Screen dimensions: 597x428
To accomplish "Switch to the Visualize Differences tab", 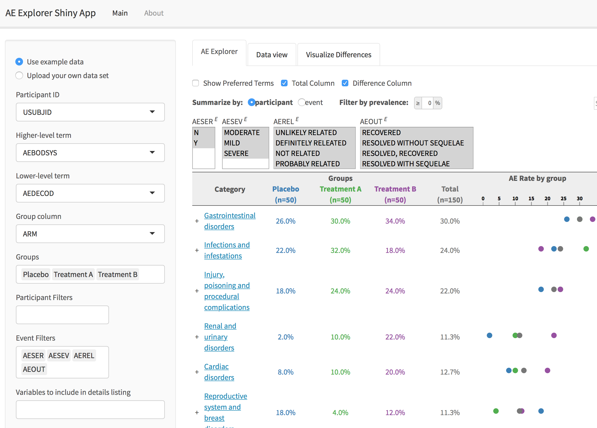I will coord(338,54).
